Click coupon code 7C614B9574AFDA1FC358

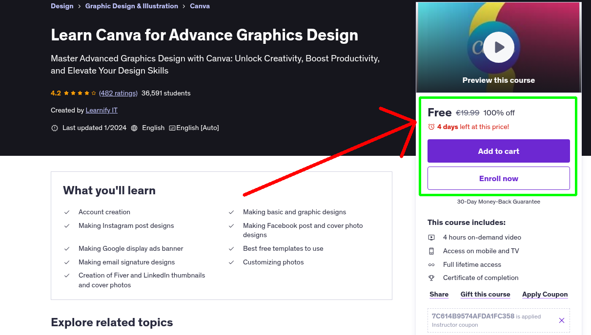pos(473,316)
